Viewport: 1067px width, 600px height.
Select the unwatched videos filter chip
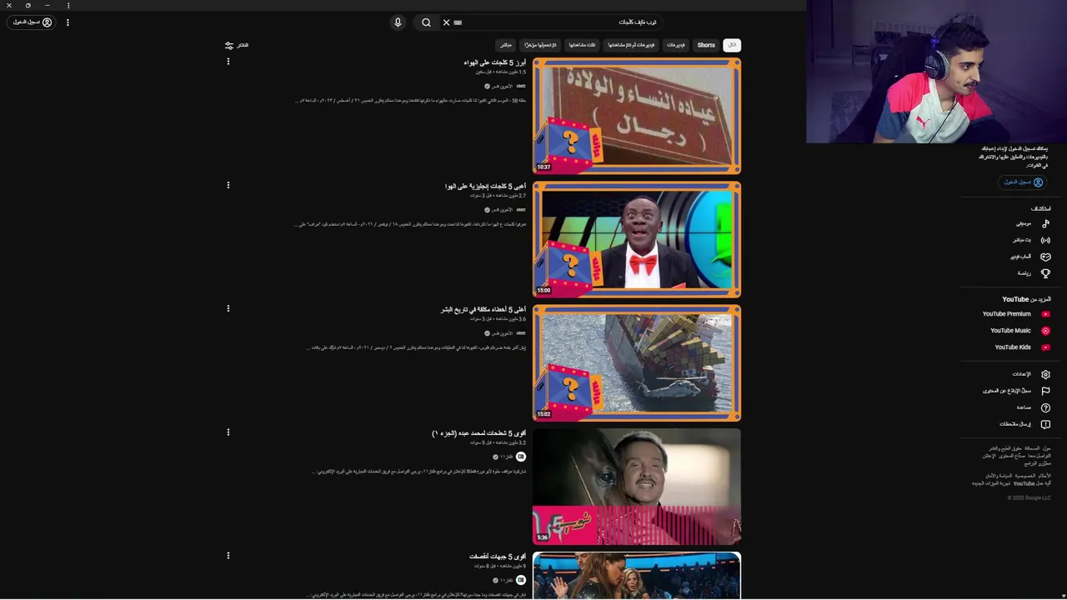631,45
